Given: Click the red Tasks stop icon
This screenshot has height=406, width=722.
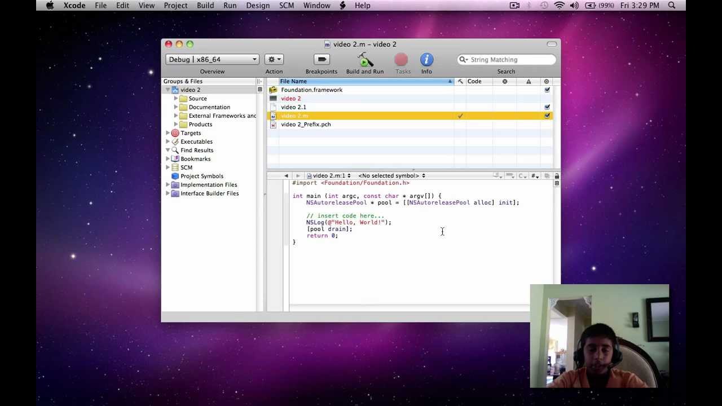Looking at the screenshot, I should coord(401,60).
